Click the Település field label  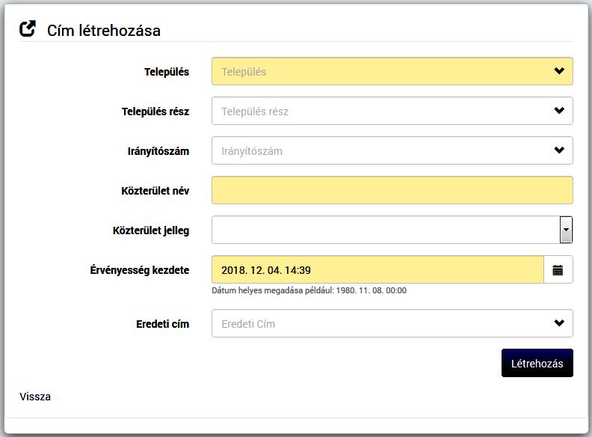[167, 72]
